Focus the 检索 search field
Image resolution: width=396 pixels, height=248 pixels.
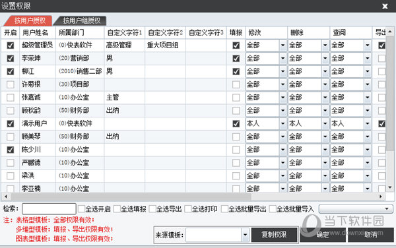point(49,209)
